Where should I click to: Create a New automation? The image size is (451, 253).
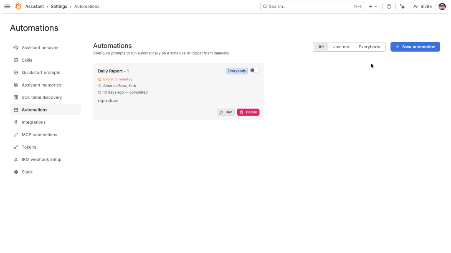click(415, 47)
